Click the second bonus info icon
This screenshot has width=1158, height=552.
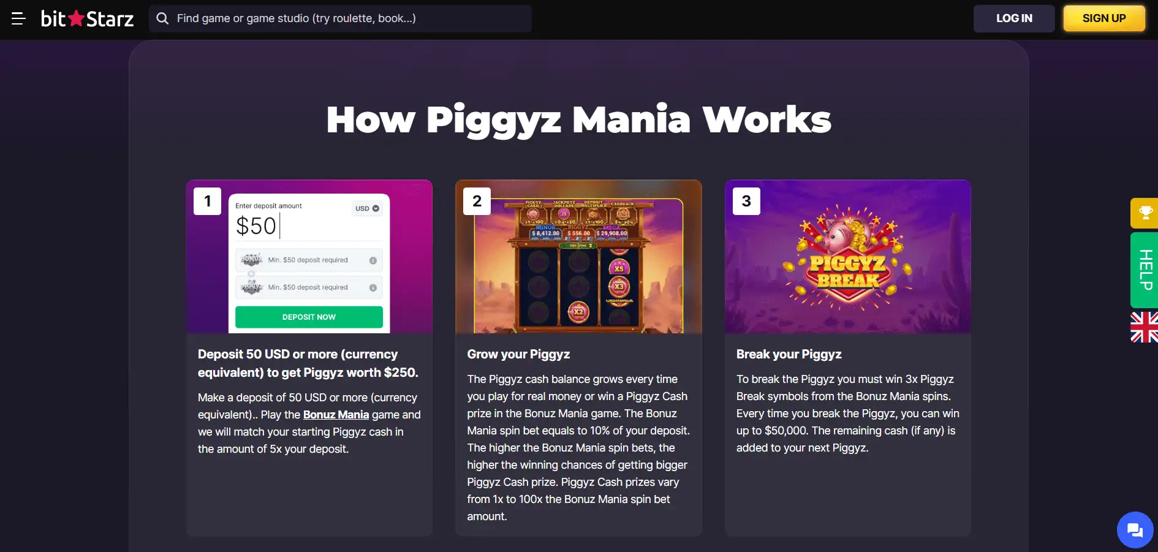click(373, 287)
